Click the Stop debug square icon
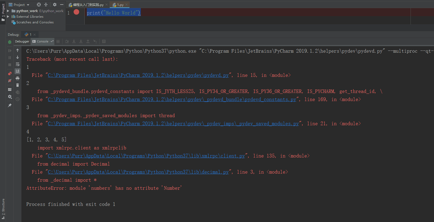The width and height of the screenshot is (434, 222). coord(10,65)
